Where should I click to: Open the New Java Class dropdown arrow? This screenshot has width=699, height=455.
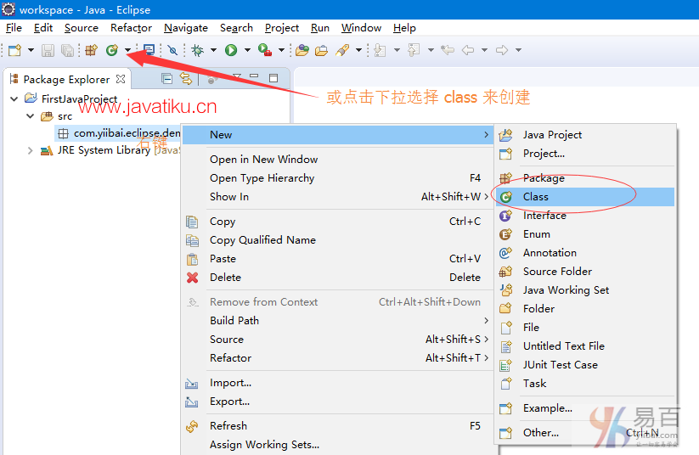tap(128, 50)
